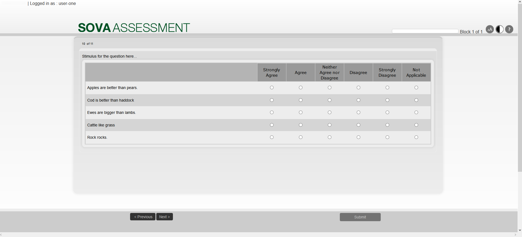Select Strongly Agree for Ewes are bigger than lambs

(x=272, y=112)
